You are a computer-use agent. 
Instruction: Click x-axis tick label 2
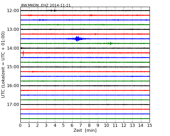(37, 125)
